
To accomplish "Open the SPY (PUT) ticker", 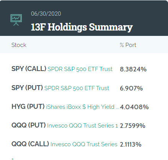I will pyautogui.click(x=27, y=88).
